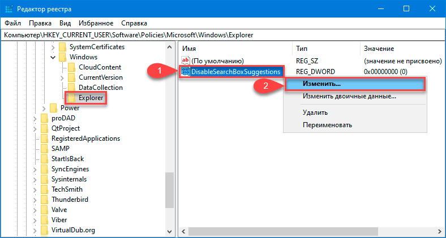Screen dimensions: 446x238
Task: Open the Избранное menu
Action: (96, 23)
